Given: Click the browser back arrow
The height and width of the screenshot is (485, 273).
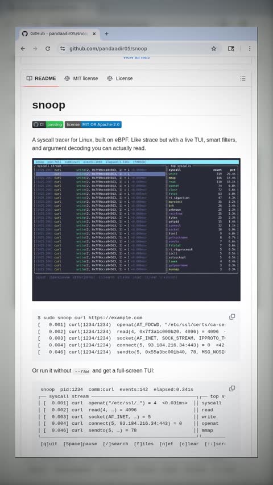Looking at the screenshot, I should (23, 49).
